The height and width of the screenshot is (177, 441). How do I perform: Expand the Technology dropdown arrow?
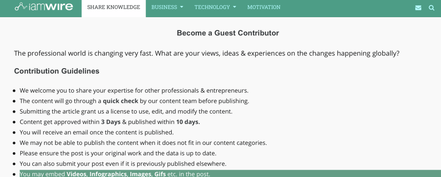pos(235,7)
